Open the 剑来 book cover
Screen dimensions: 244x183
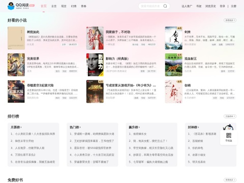pyautogui.click(x=174, y=38)
